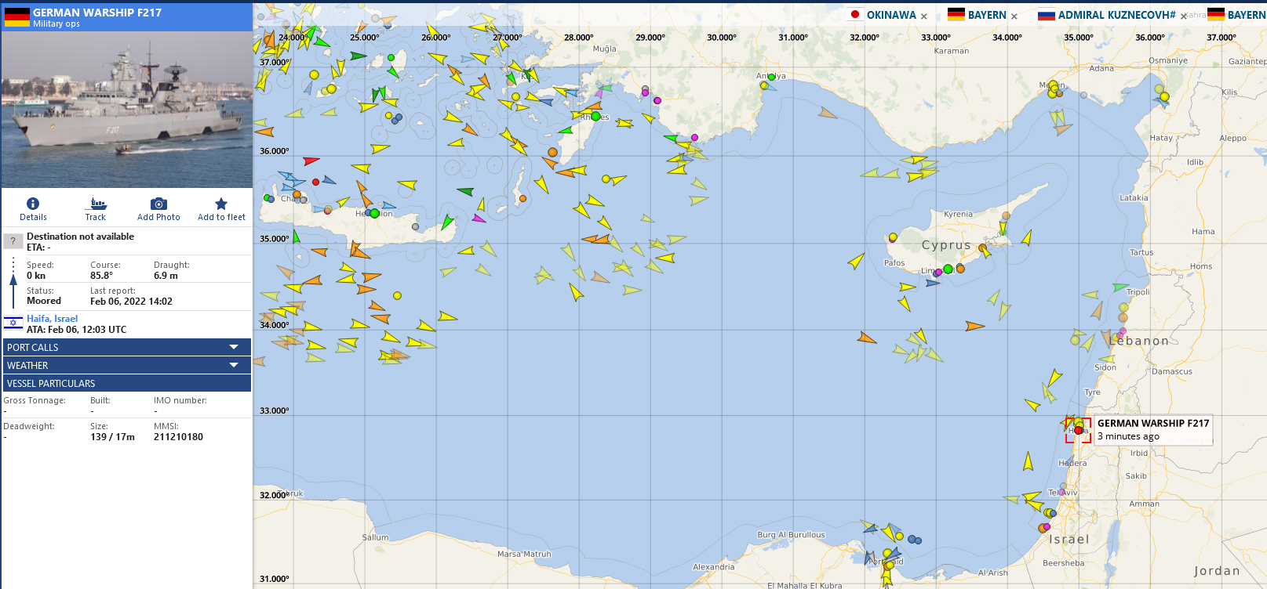Click the green vessel dot at Heraklion
The image size is (1267, 589).
[375, 214]
